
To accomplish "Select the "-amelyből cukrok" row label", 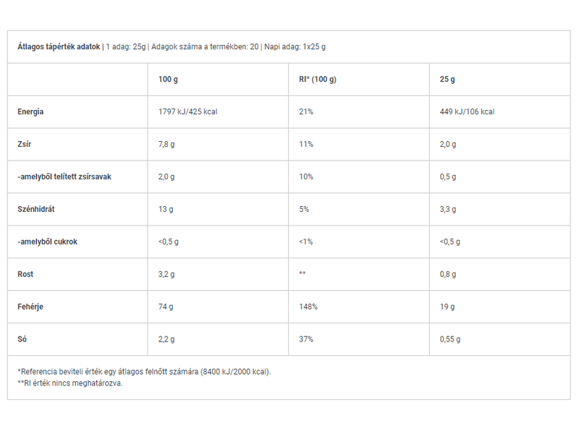I will click(x=47, y=242).
